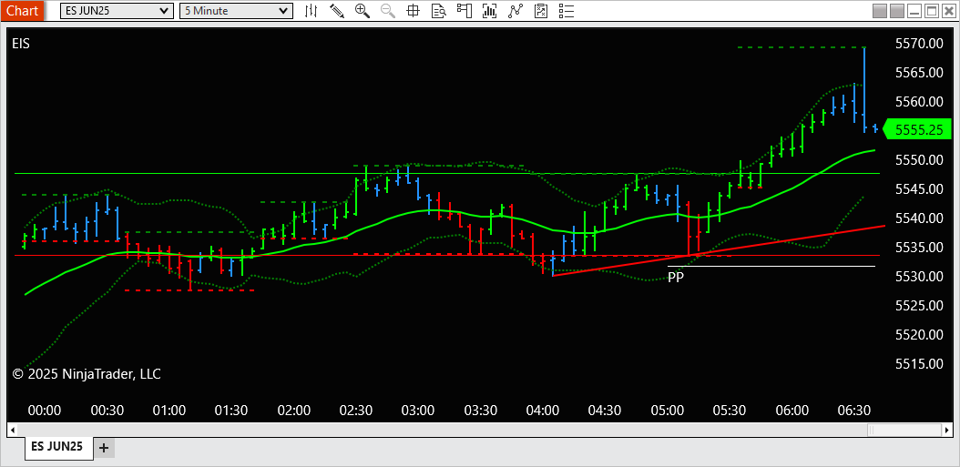Click the zoom out magnifier icon
Screen dimensions: 960x467
387,10
